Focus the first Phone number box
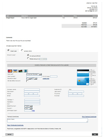The image size is (104, 138). point(26,94)
